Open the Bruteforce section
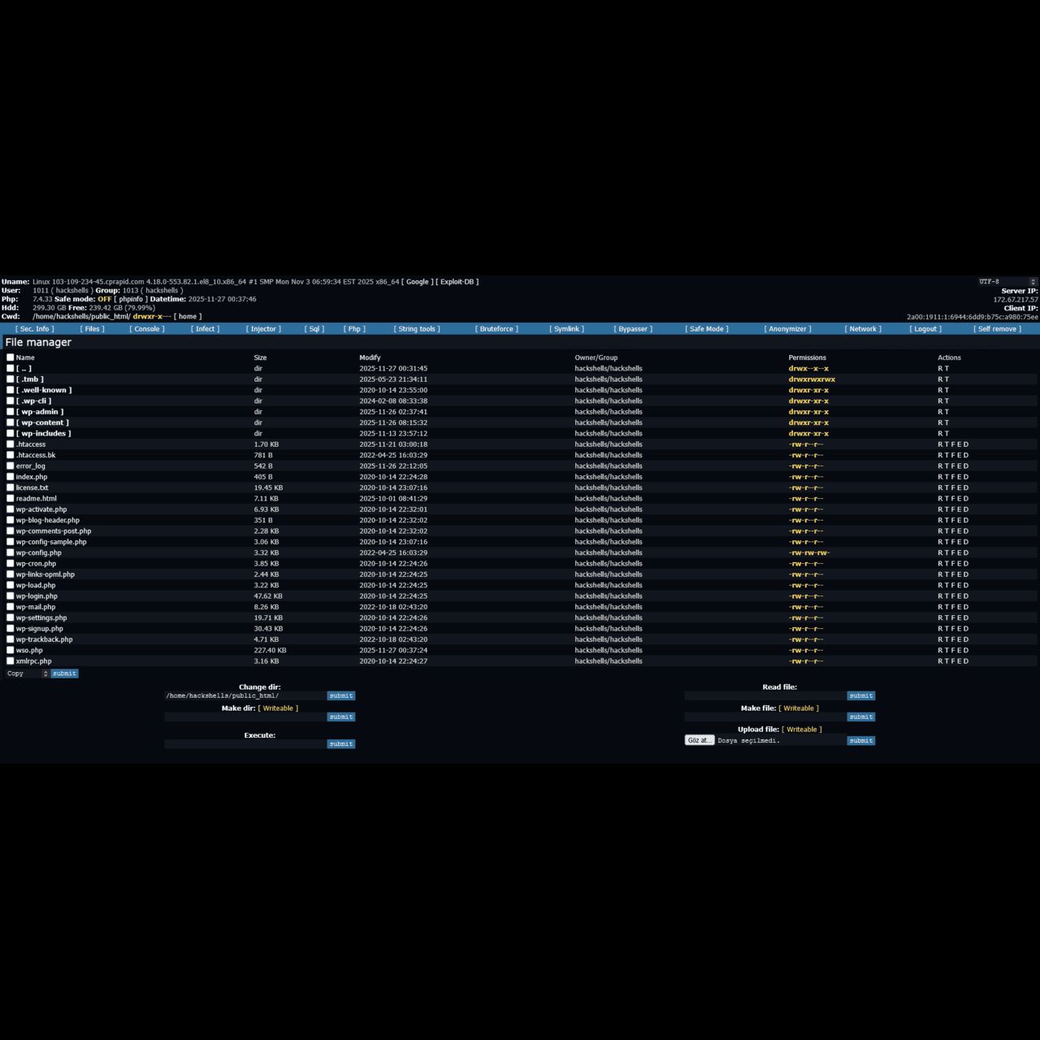Image resolution: width=1040 pixels, height=1040 pixels. point(495,328)
